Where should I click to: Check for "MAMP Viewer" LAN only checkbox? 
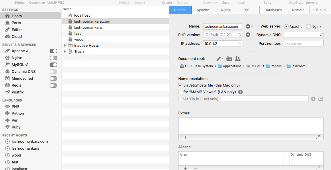pos(180,92)
